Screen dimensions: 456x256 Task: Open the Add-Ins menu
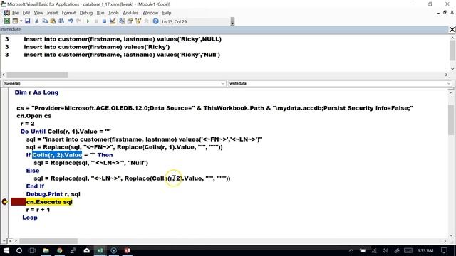tap(130, 13)
